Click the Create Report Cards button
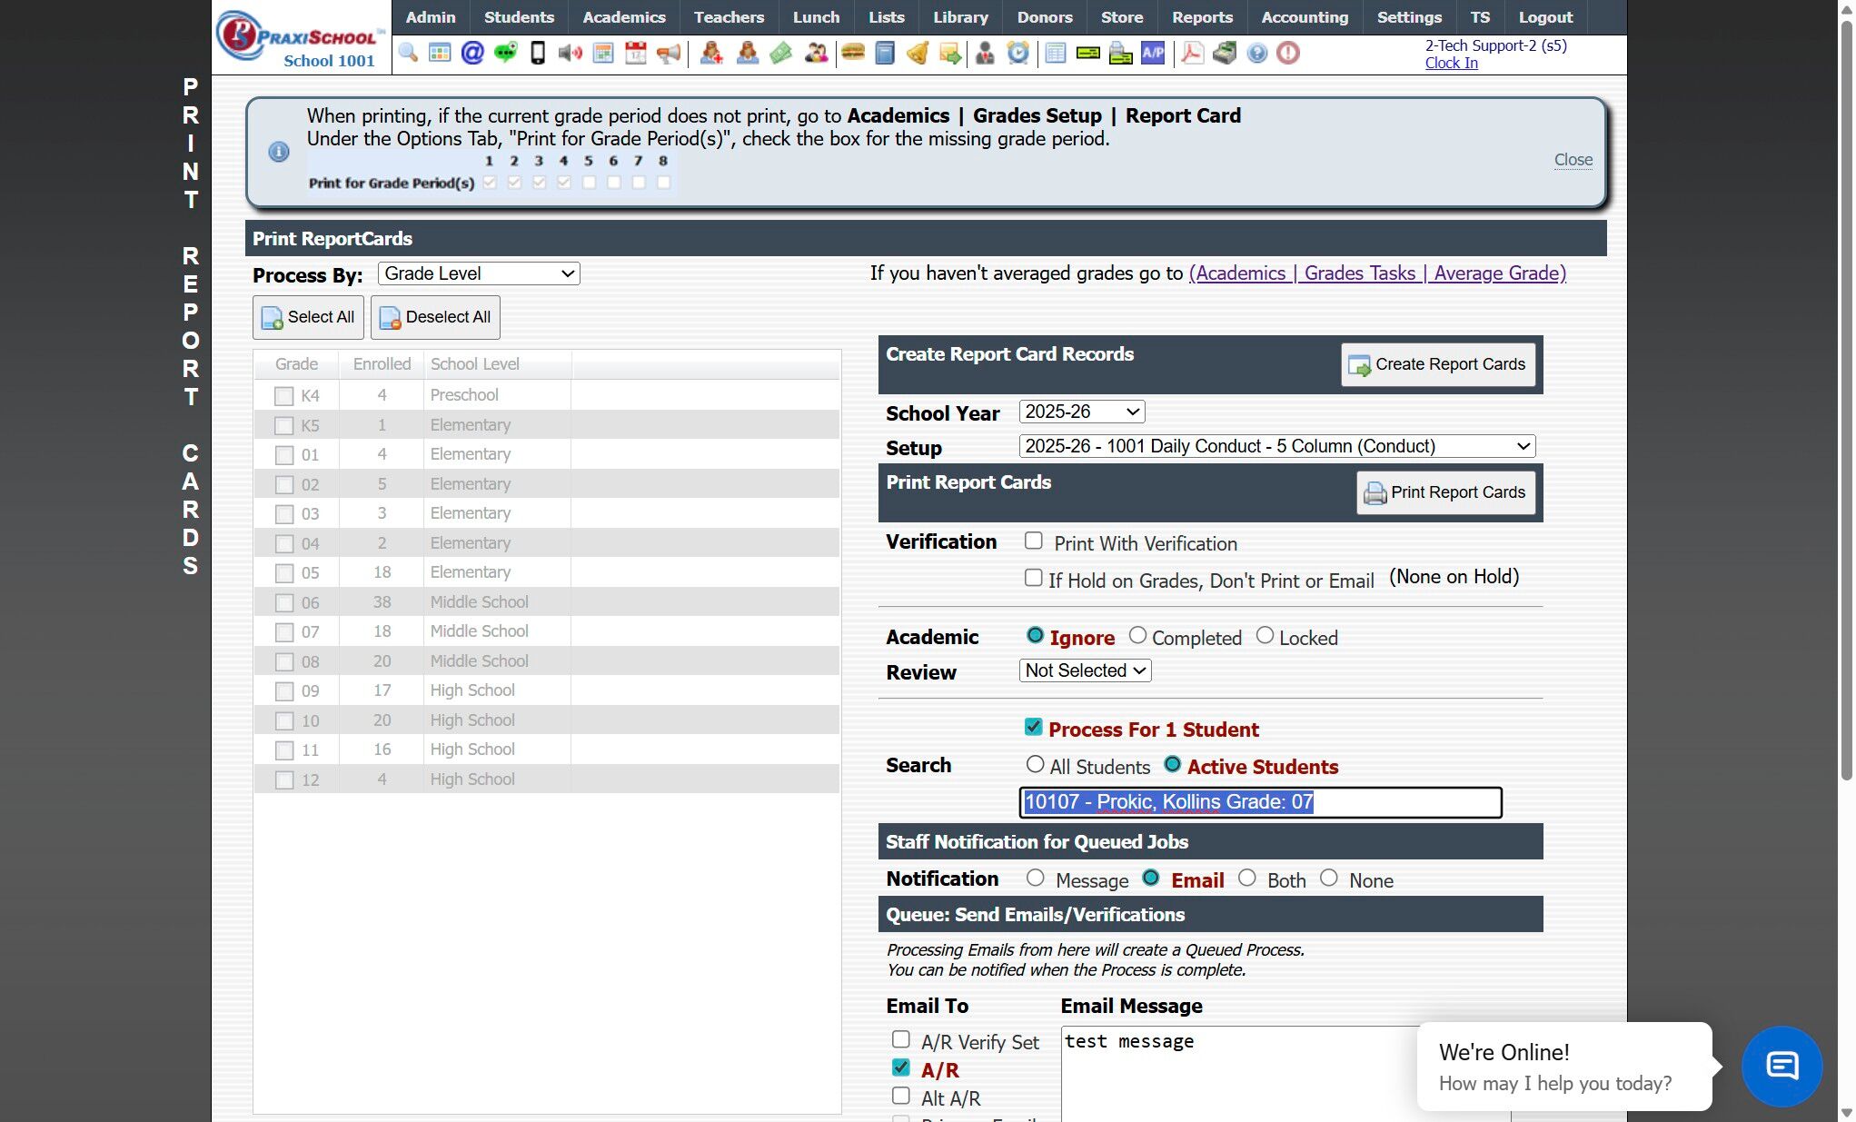Viewport: 1856px width, 1122px height. tap(1438, 364)
